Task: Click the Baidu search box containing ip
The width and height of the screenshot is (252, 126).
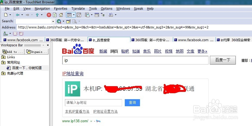Action: (x=135, y=60)
